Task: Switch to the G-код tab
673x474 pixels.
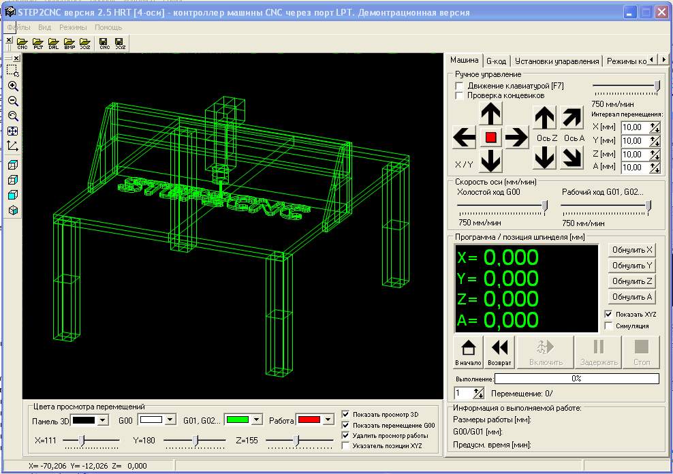Action: tap(496, 61)
